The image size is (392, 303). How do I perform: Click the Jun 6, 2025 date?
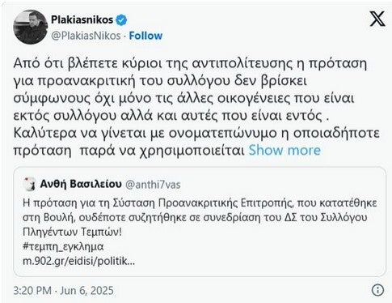click(86, 291)
